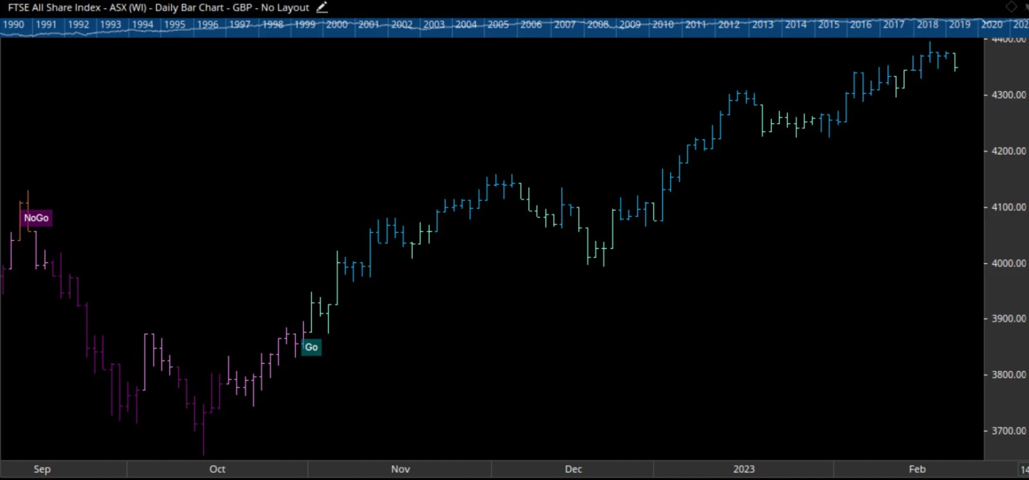
Task: Click the 4000.00 price axis label
Action: point(1008,263)
